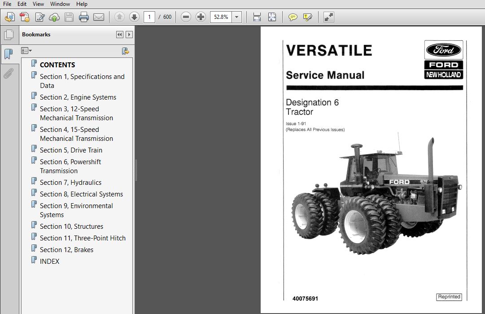This screenshot has width=485, height=314.
Task: Expand the Bookmarks panel right arrow
Action: (x=129, y=35)
